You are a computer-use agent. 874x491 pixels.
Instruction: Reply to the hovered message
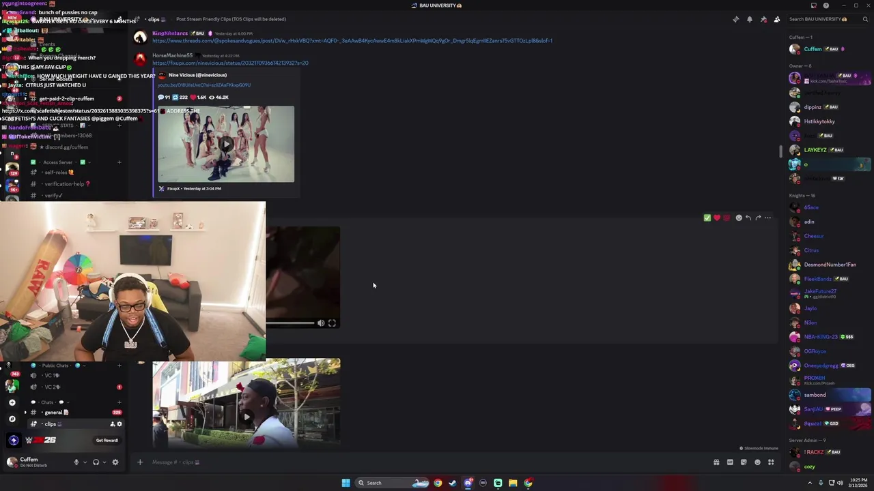[748, 218]
